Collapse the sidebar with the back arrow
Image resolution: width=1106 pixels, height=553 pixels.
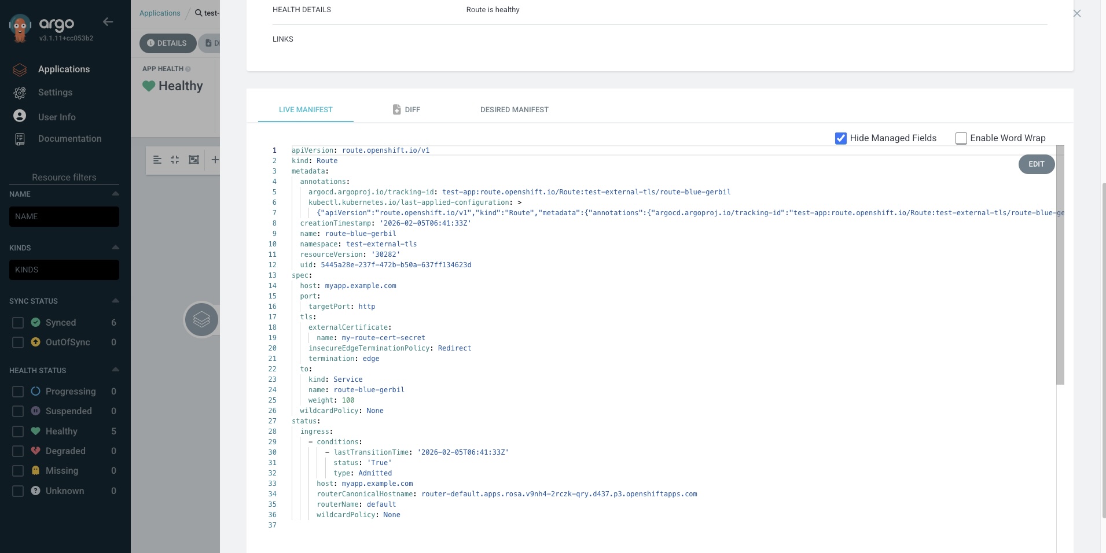point(108,22)
